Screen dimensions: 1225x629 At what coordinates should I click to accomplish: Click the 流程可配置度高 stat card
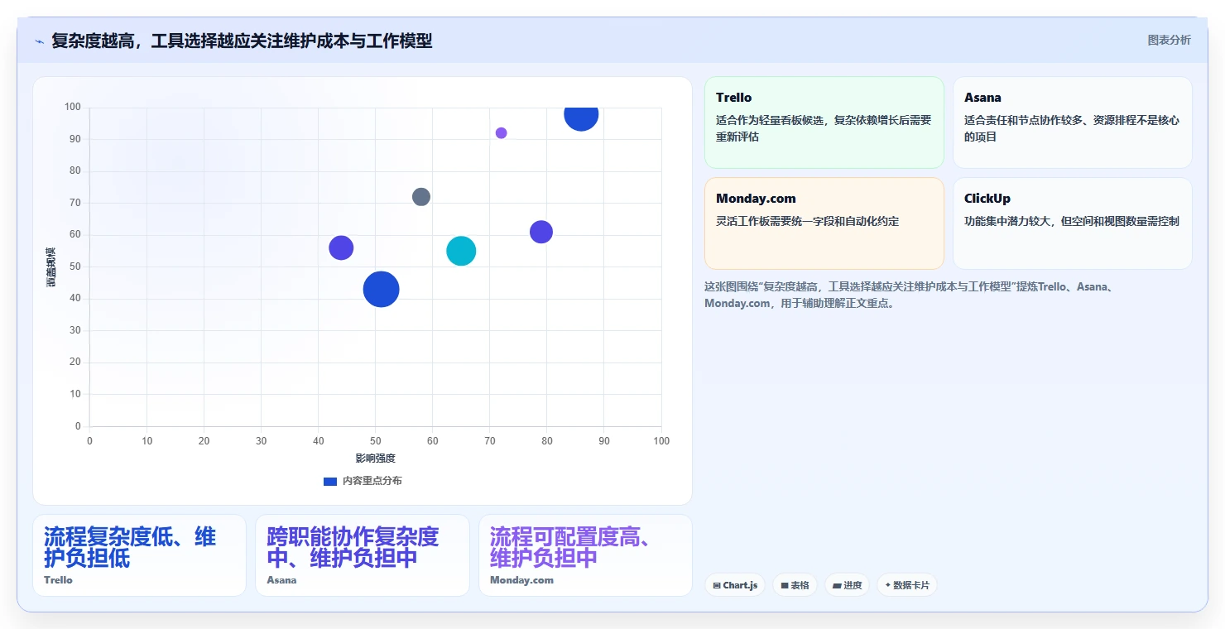[x=585, y=555]
